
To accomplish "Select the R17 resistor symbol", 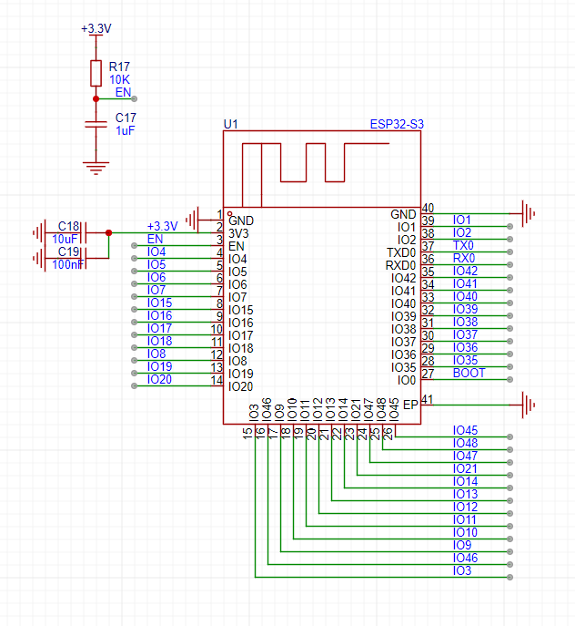I will tap(96, 73).
